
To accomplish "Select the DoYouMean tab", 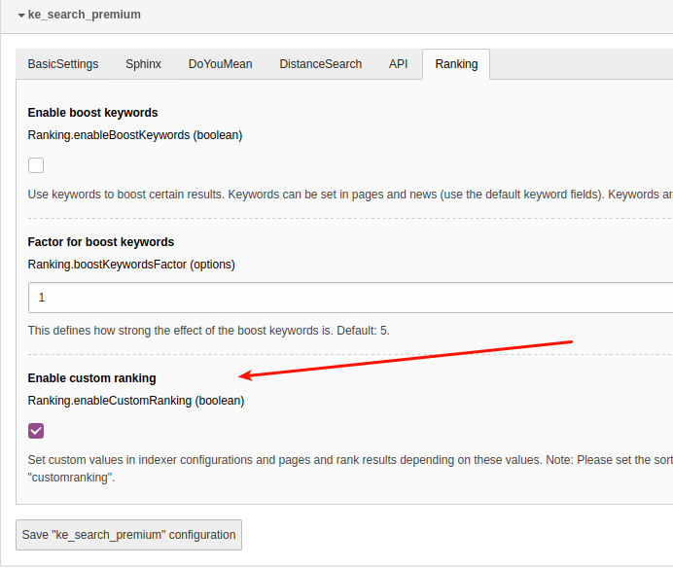I will pyautogui.click(x=220, y=64).
